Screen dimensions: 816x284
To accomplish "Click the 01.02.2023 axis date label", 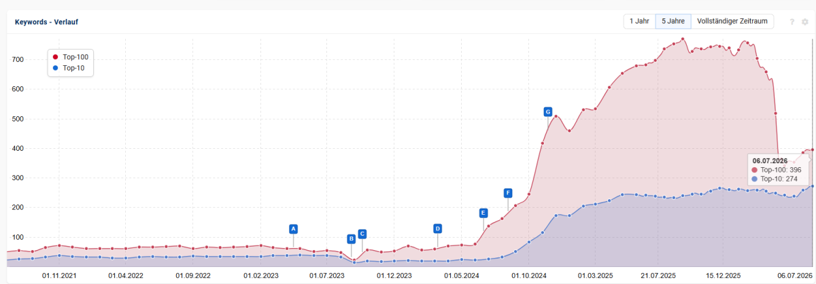I will point(260,276).
